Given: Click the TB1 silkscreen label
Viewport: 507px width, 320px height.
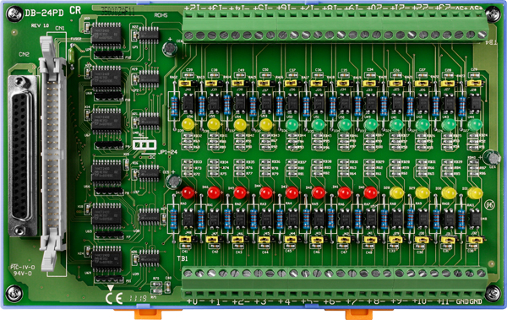Looking at the screenshot, I should 183,258.
